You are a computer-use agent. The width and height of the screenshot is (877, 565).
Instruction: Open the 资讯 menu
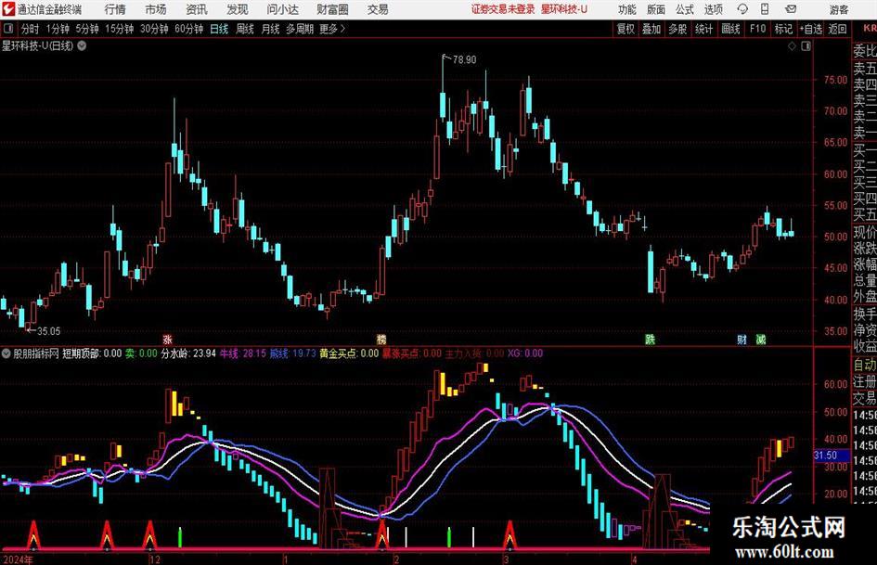coord(197,9)
